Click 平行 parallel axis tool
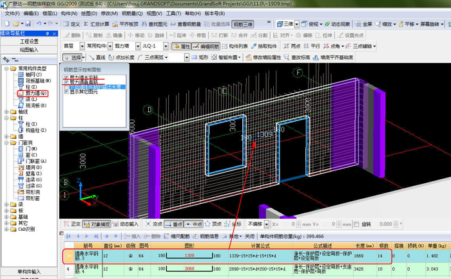The image size is (451, 279). (312, 46)
